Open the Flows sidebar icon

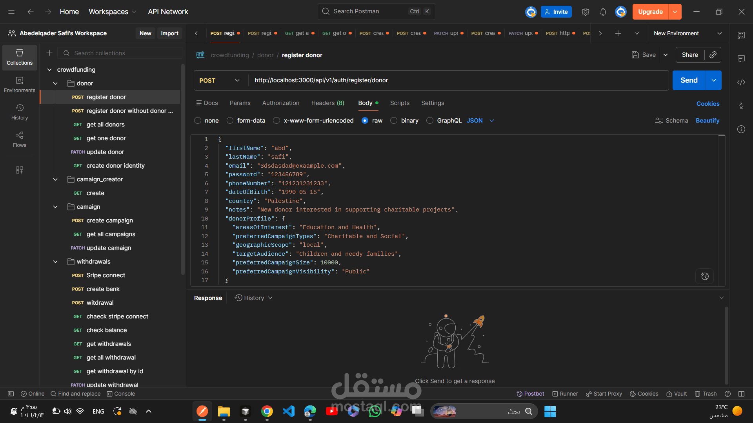click(20, 139)
